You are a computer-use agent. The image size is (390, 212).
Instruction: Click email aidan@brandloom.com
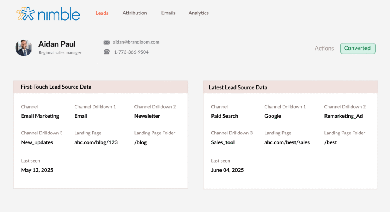[x=136, y=42]
